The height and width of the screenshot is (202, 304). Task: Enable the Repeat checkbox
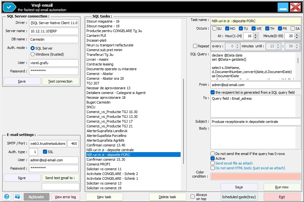tap(195, 46)
